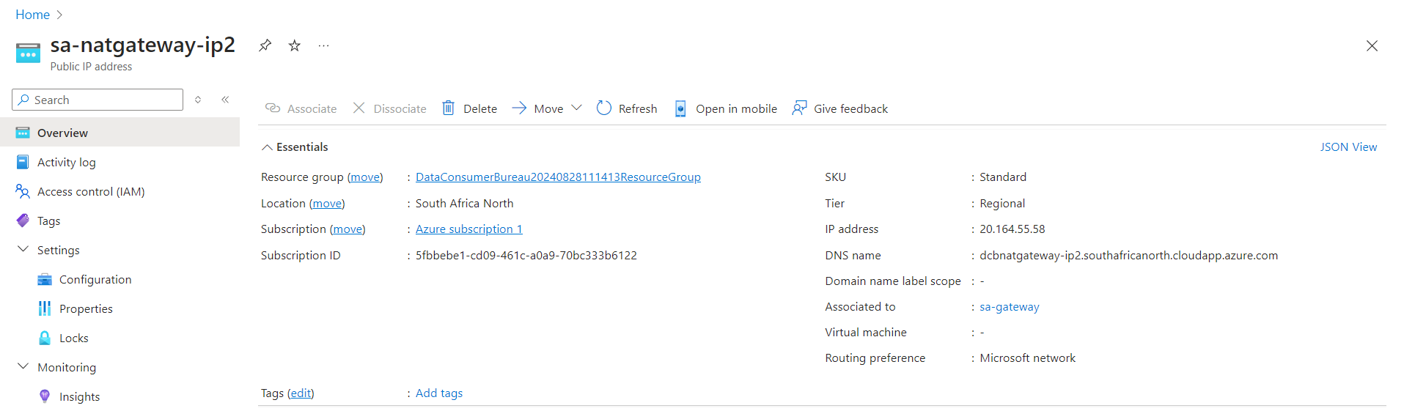Click the Open in mobile phone icon
Screen dimensions: 1404x411
pos(680,108)
